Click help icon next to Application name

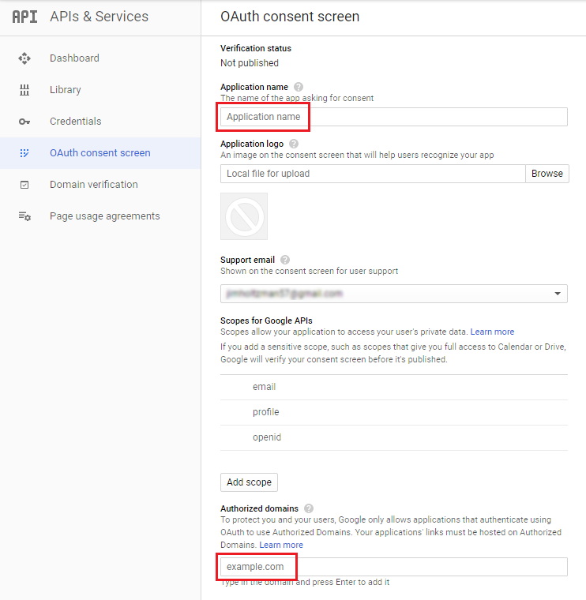(x=299, y=87)
